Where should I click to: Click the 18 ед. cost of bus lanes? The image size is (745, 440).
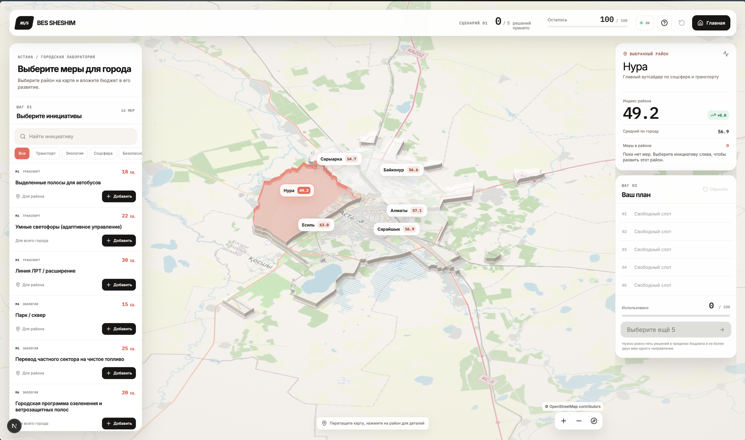click(x=129, y=172)
